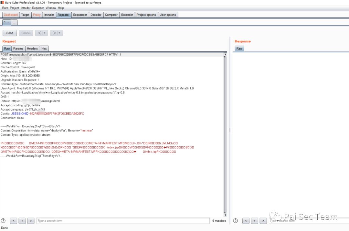Click the Content-Type: application/octet-stream line
This screenshot has width=349, height=231.
[x=26, y=135]
